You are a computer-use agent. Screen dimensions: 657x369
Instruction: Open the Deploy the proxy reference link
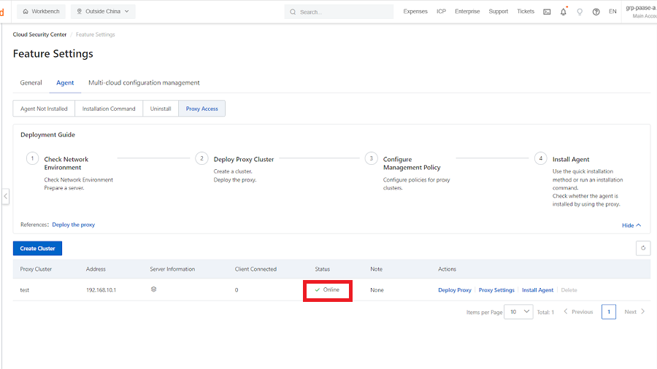point(73,225)
